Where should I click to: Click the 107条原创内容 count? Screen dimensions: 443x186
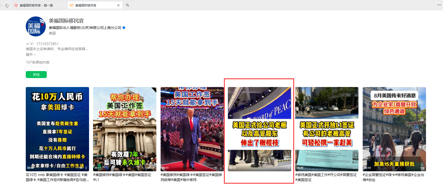[38, 62]
